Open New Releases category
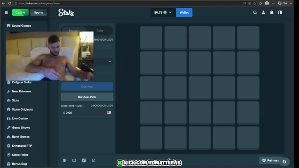This screenshot has width=299, height=168. tap(21, 91)
